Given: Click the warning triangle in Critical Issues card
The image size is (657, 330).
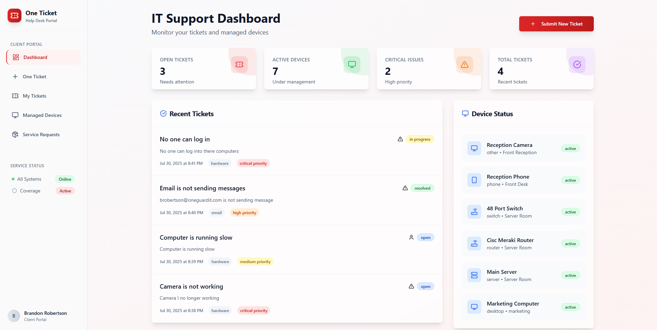Looking at the screenshot, I should [465, 64].
